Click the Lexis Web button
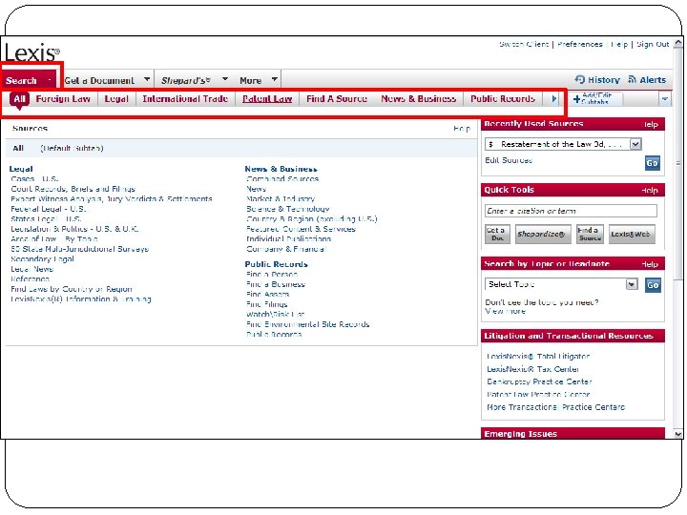This screenshot has width=687, height=515. pos(632,234)
